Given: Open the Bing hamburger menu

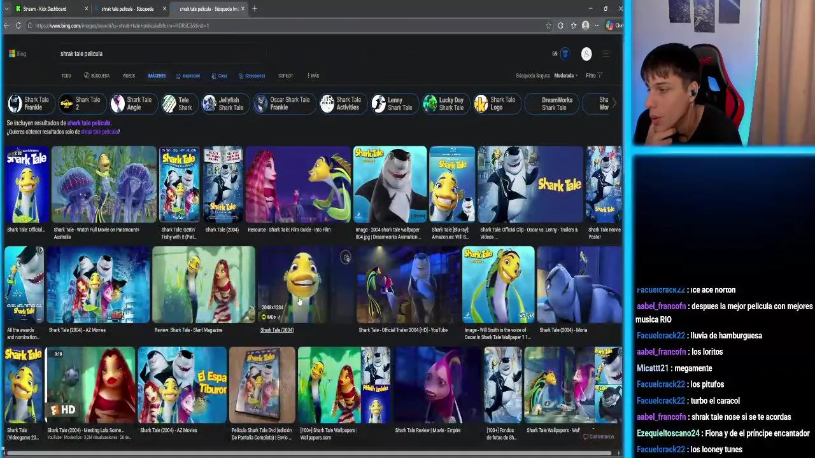Looking at the screenshot, I should click(x=606, y=54).
